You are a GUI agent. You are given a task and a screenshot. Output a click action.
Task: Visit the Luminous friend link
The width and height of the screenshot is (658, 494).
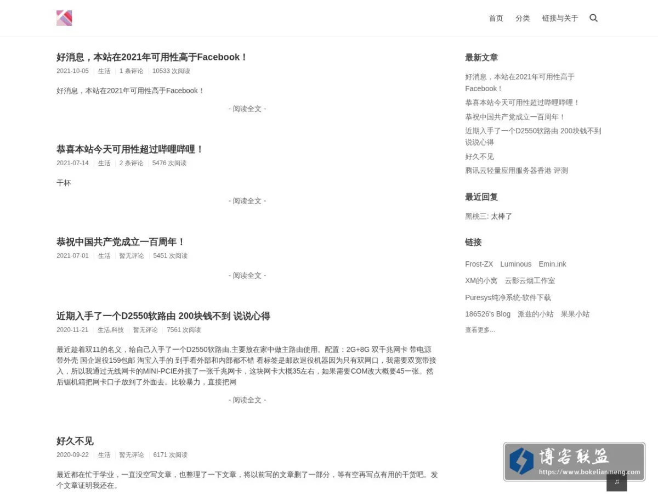pyautogui.click(x=515, y=264)
